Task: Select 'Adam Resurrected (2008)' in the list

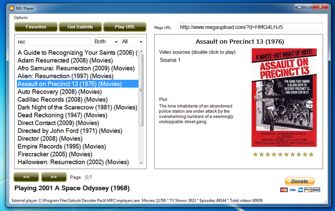Action: (78, 60)
